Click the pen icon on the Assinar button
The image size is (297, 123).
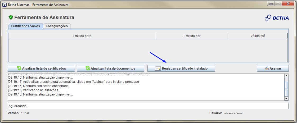pos(267,68)
